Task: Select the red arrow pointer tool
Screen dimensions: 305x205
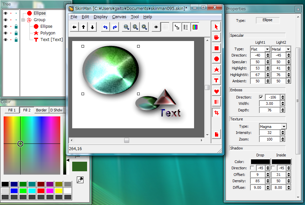Action: 216,27
